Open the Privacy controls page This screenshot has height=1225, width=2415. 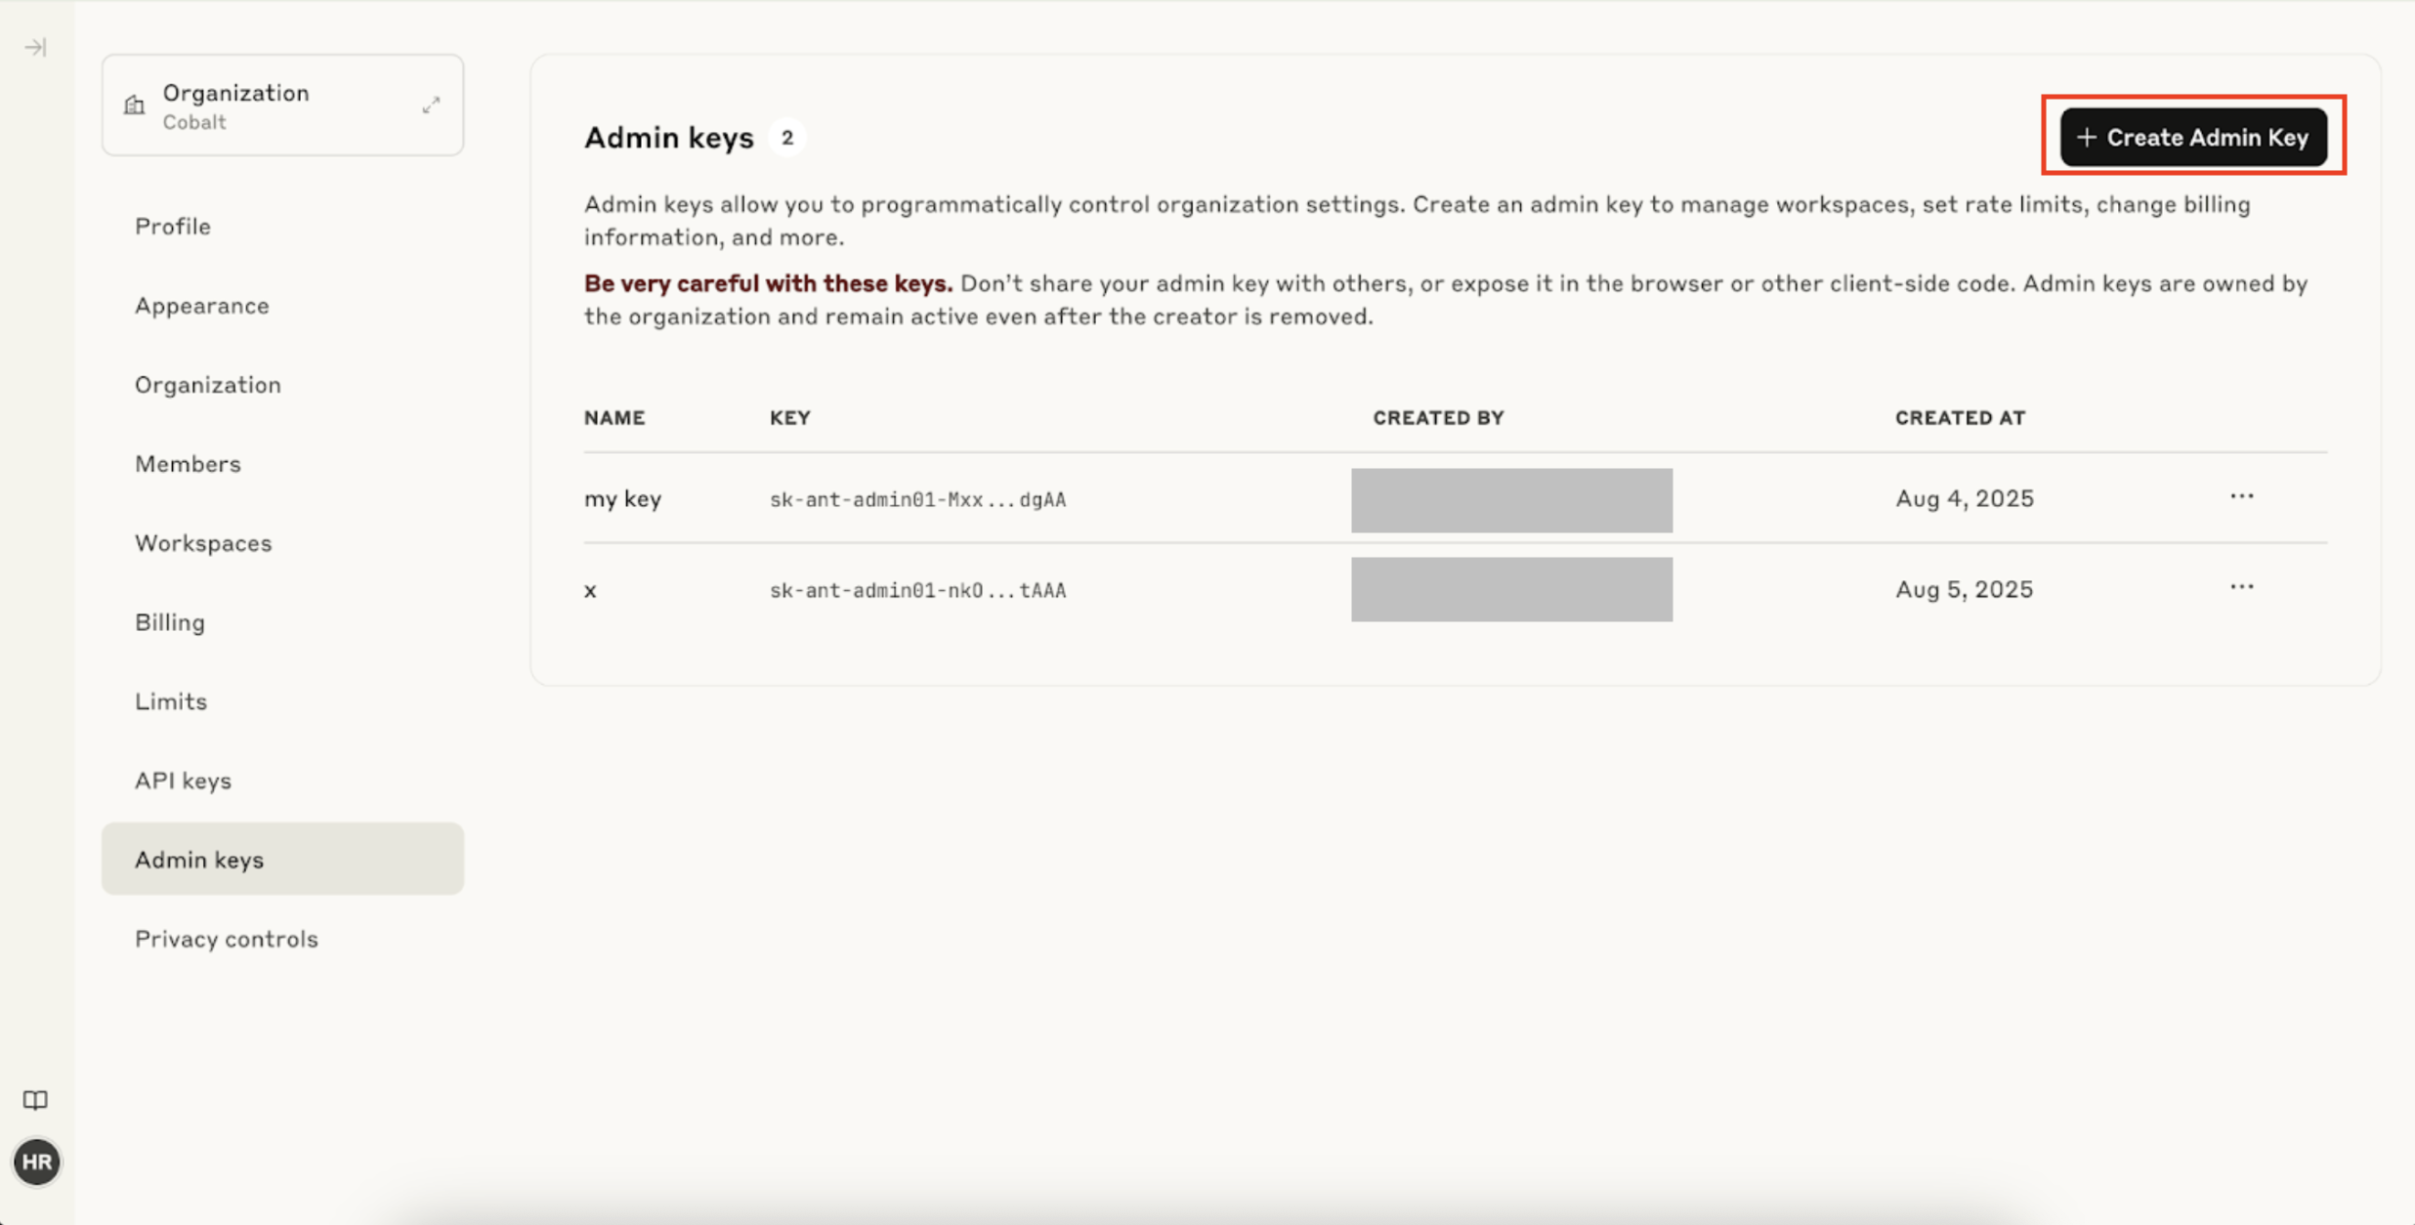(x=226, y=939)
